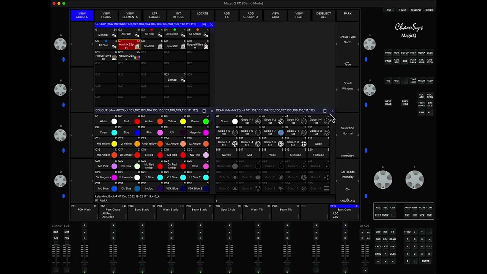Maximize the COLOUR window using its icon
This screenshot has height=274, width=487.
click(204, 111)
